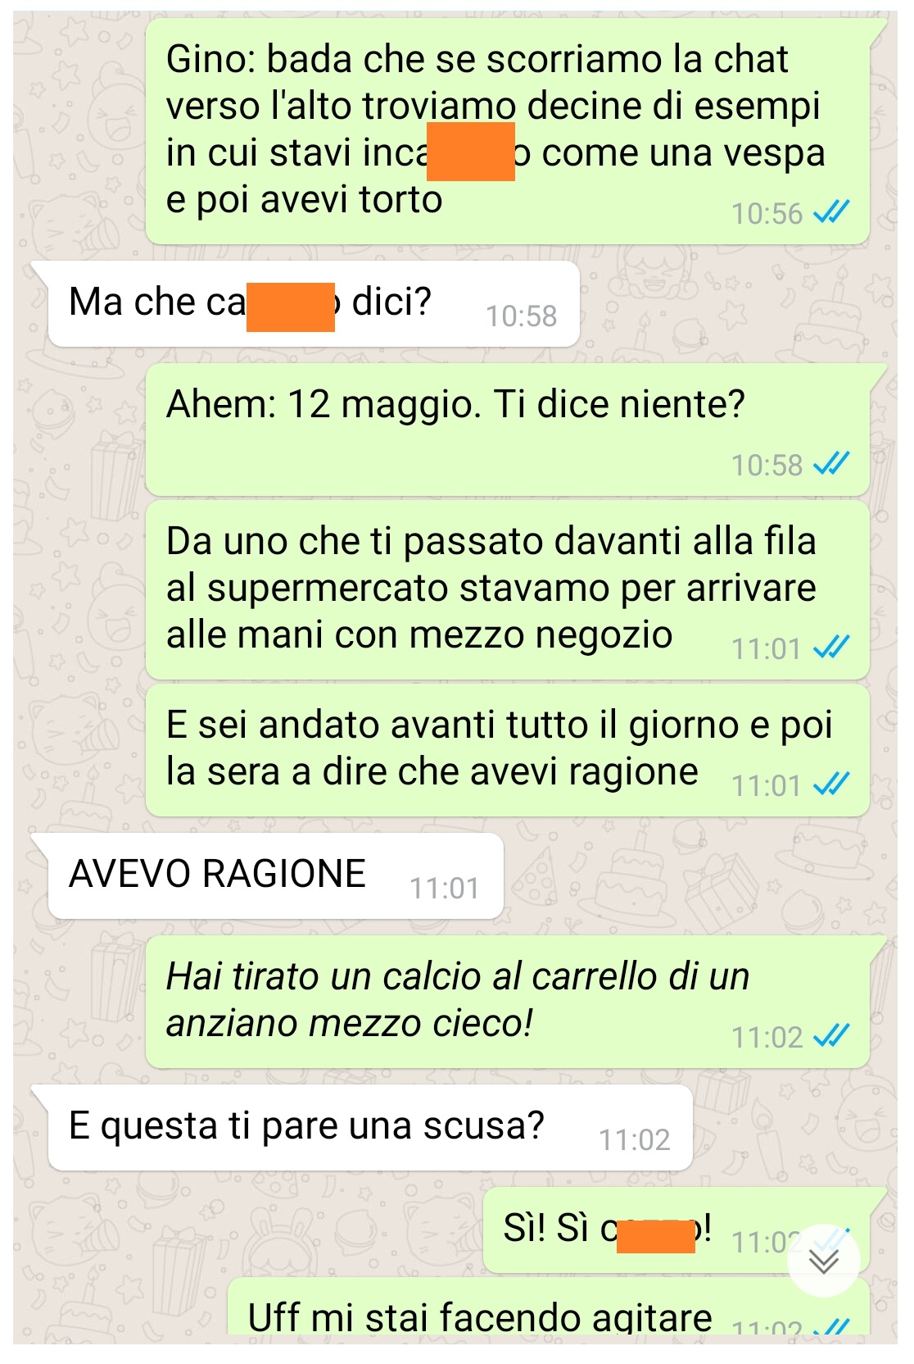This screenshot has height=1364, width=914.
Task: Select the 'Gino: bada che se scorriamo' message bubble
Action: coord(508,131)
